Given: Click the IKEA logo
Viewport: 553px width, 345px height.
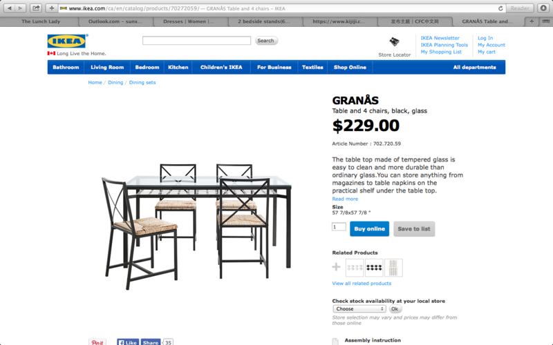Looking at the screenshot, I should pos(66,41).
